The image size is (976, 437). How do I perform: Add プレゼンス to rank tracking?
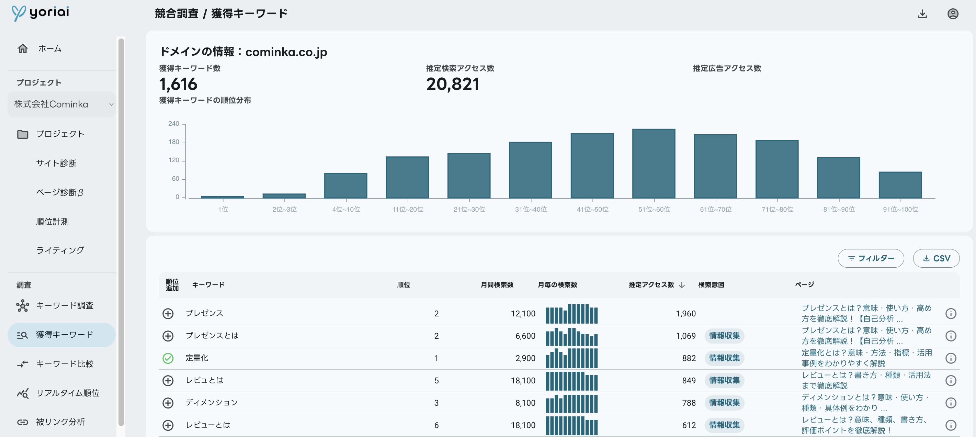pos(168,313)
